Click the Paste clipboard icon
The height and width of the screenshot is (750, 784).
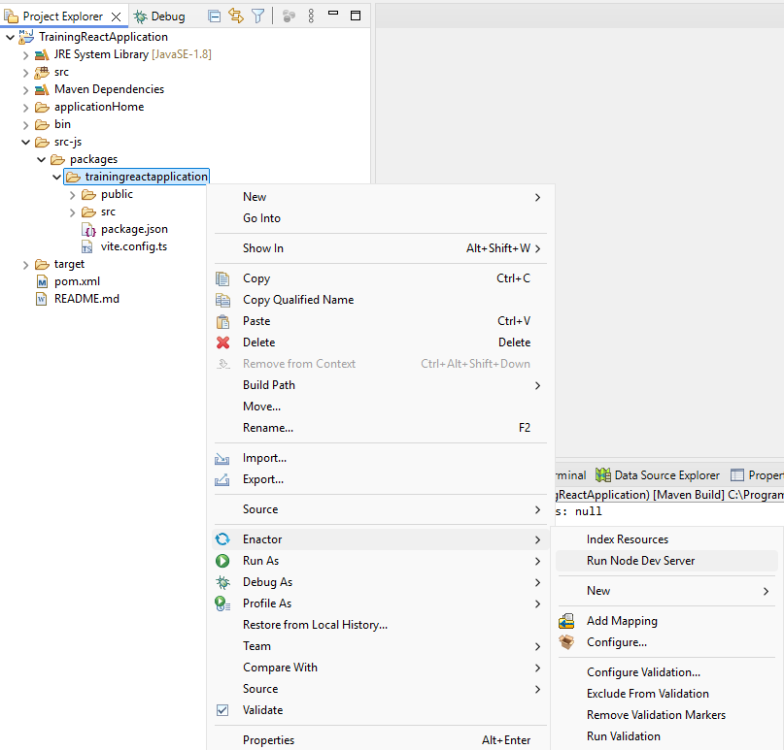(223, 321)
